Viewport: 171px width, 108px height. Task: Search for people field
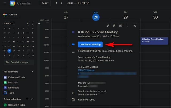[x=19, y=62]
